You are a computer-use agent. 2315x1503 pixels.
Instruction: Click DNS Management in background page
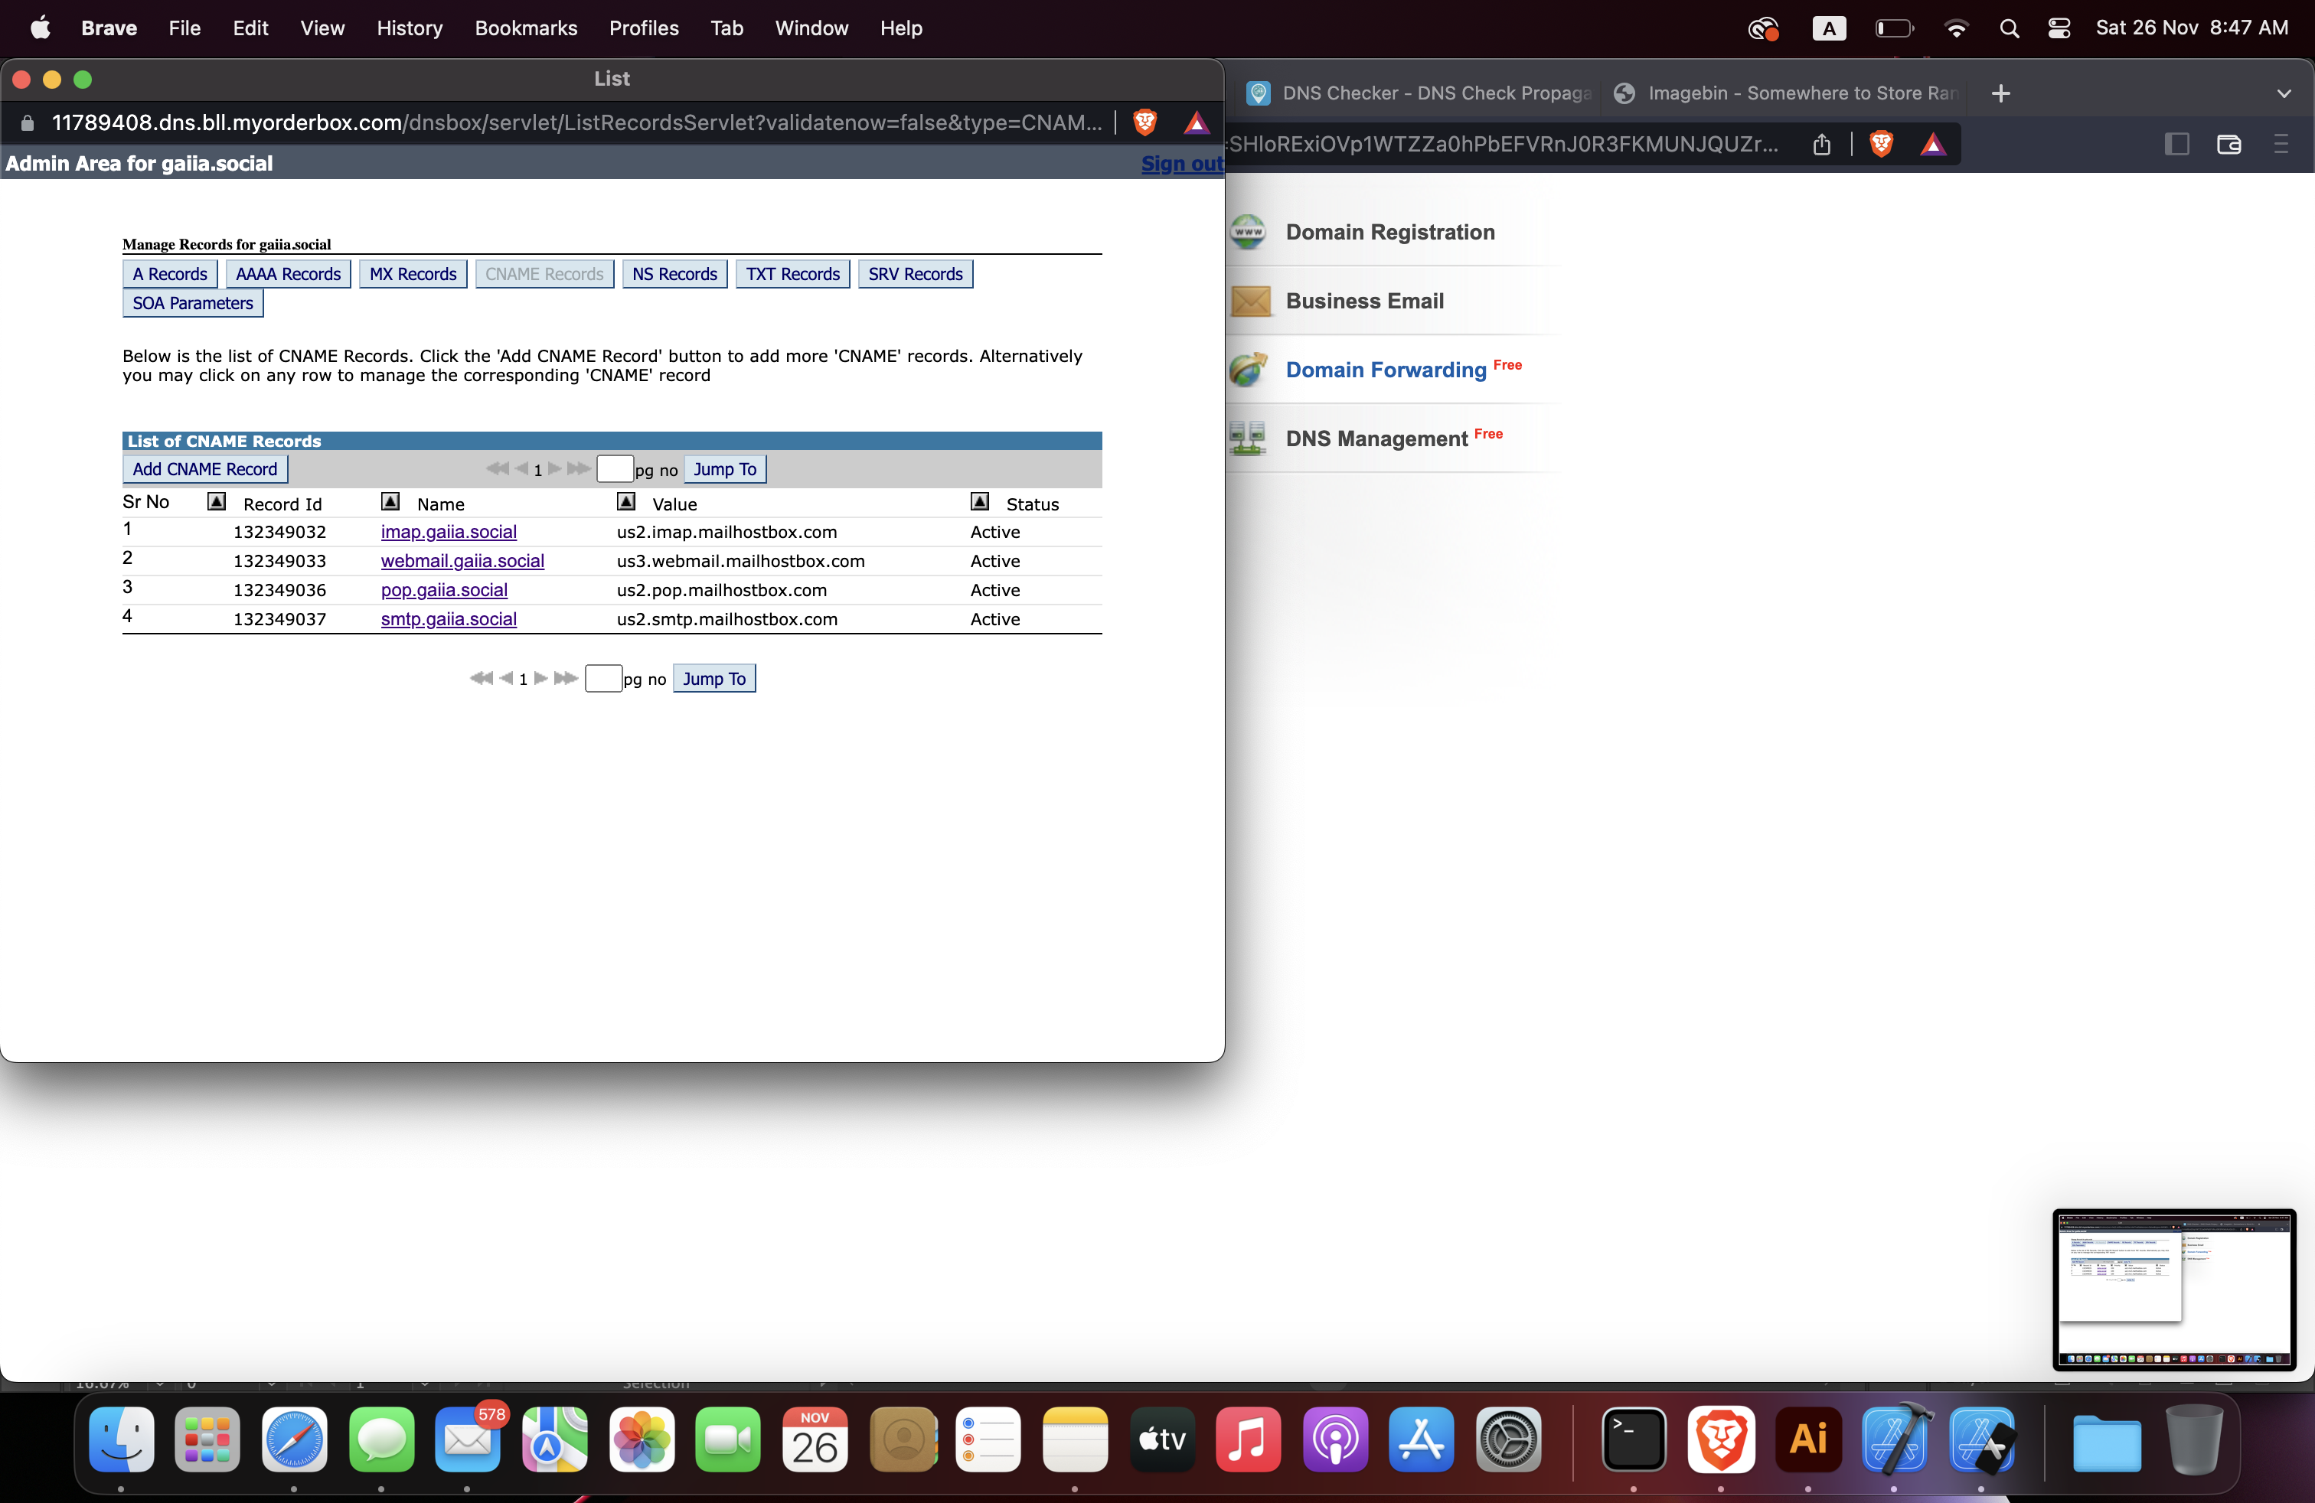(x=1376, y=439)
